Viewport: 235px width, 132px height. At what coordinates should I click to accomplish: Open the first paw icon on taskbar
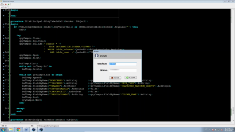click(33, 129)
